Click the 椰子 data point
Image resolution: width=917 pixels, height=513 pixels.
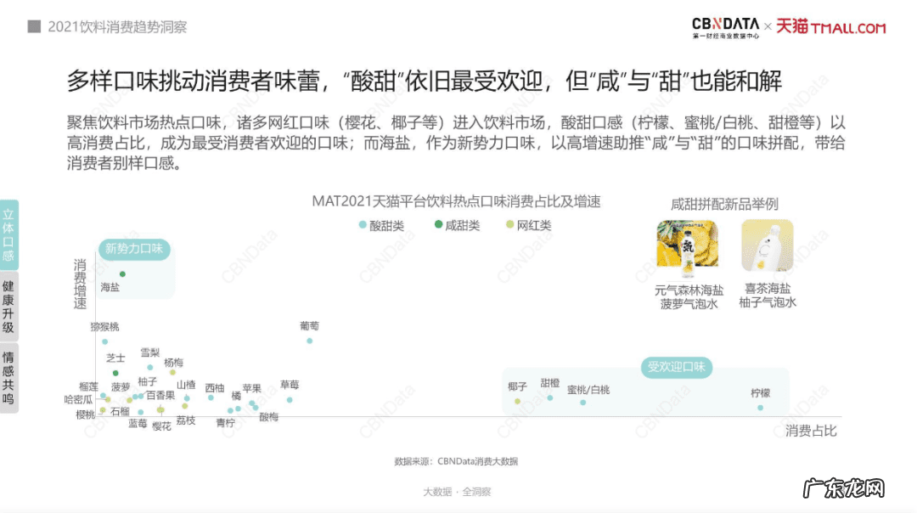pos(517,401)
